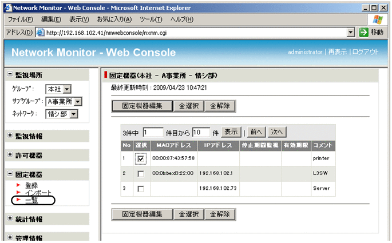The height and width of the screenshot is (243, 392).
Task: Click the red arrow beside 登録
Action: [x=18, y=185]
